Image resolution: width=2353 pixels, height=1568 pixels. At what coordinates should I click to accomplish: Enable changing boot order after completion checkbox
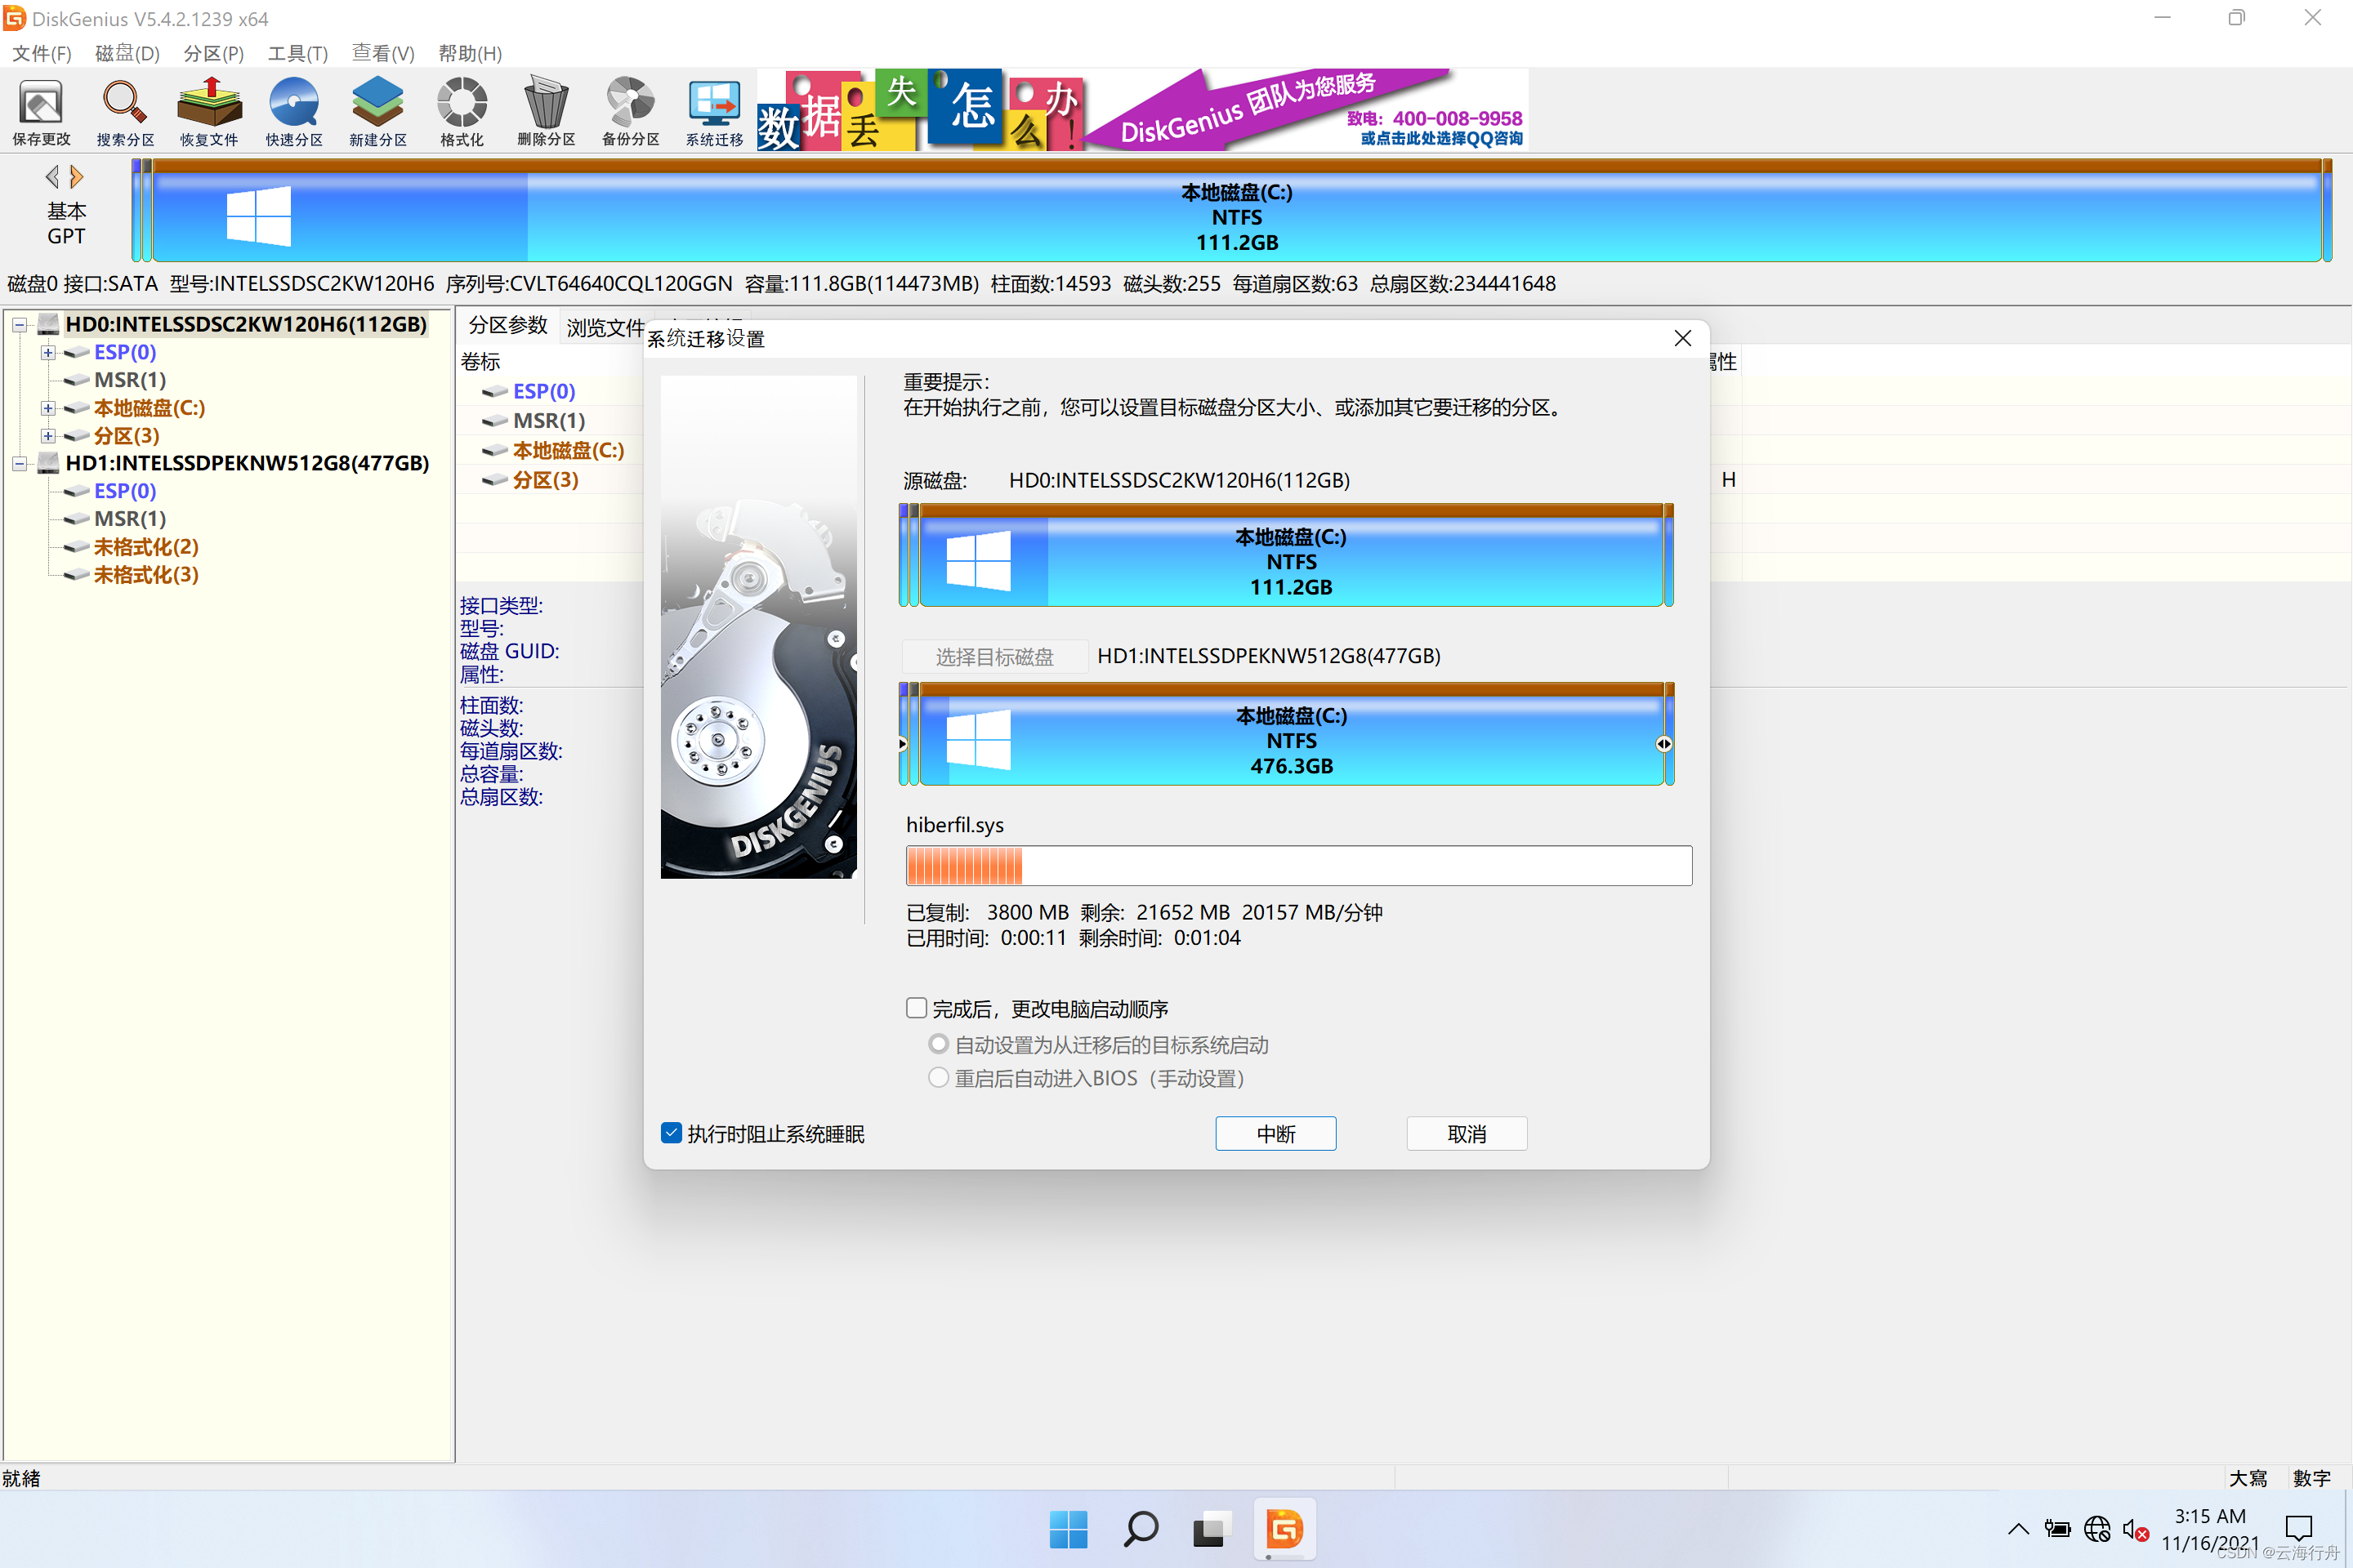[x=915, y=1008]
